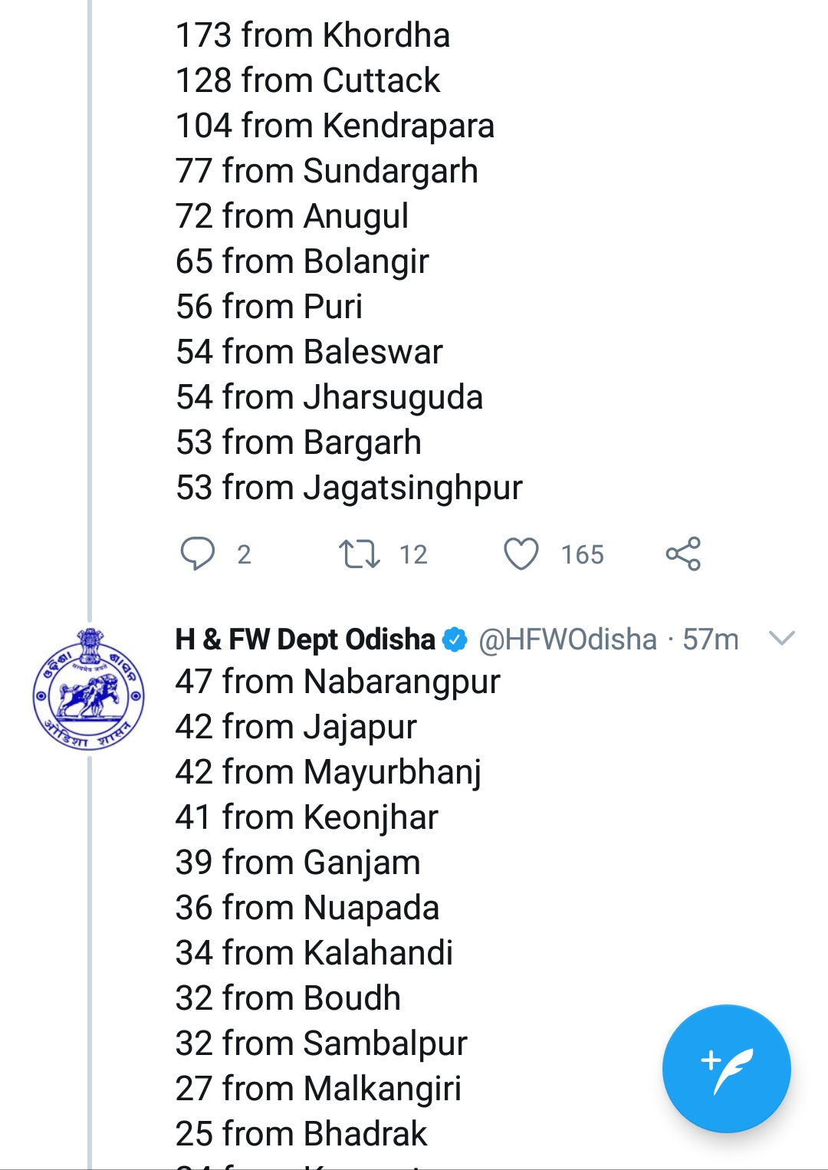Tap the retweet arrows icon
This screenshot has height=1170, width=828.
[x=359, y=554]
